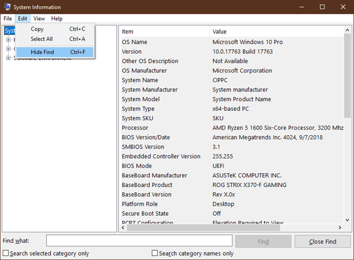Click the ROG STRIX X370-F GAMING value
The height and width of the screenshot is (260, 354).
coord(249,185)
